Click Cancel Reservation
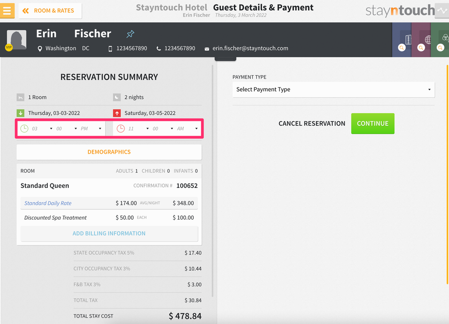Image resolution: width=449 pixels, height=324 pixels. pos(312,123)
